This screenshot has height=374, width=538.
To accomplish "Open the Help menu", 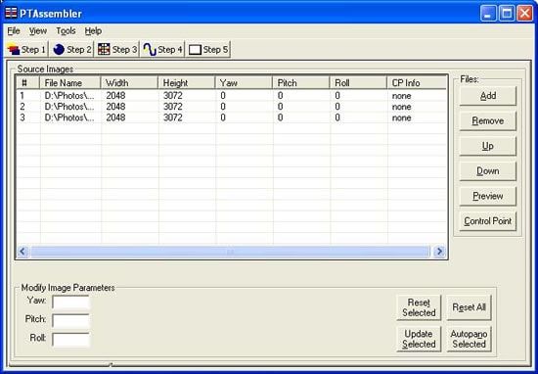I will pos(93,31).
